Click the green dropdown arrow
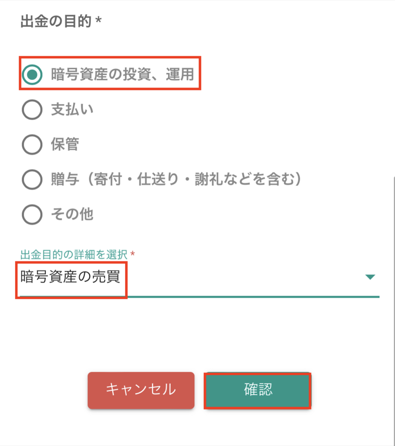The width and height of the screenshot is (395, 446). pyautogui.click(x=370, y=276)
